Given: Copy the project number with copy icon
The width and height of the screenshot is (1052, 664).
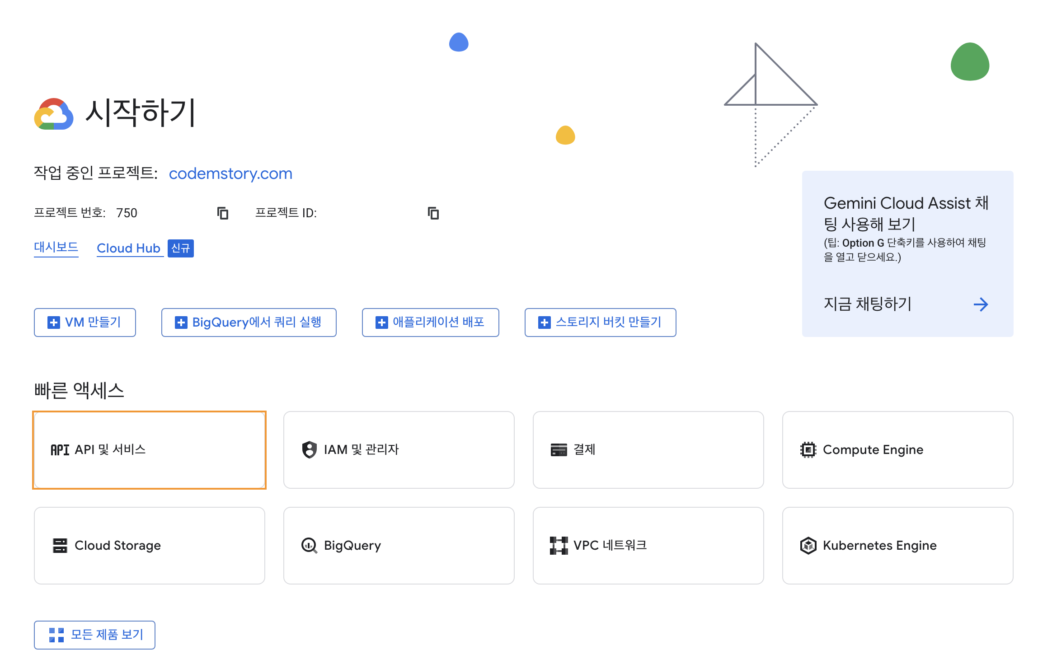Looking at the screenshot, I should coord(223,213).
